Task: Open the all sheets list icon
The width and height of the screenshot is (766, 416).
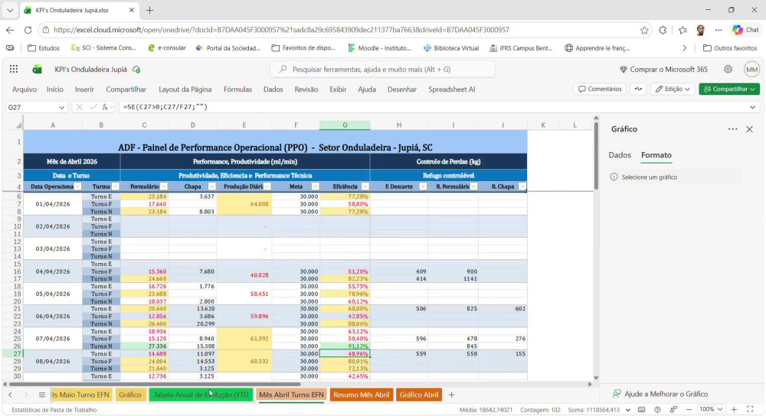Action: (42, 395)
